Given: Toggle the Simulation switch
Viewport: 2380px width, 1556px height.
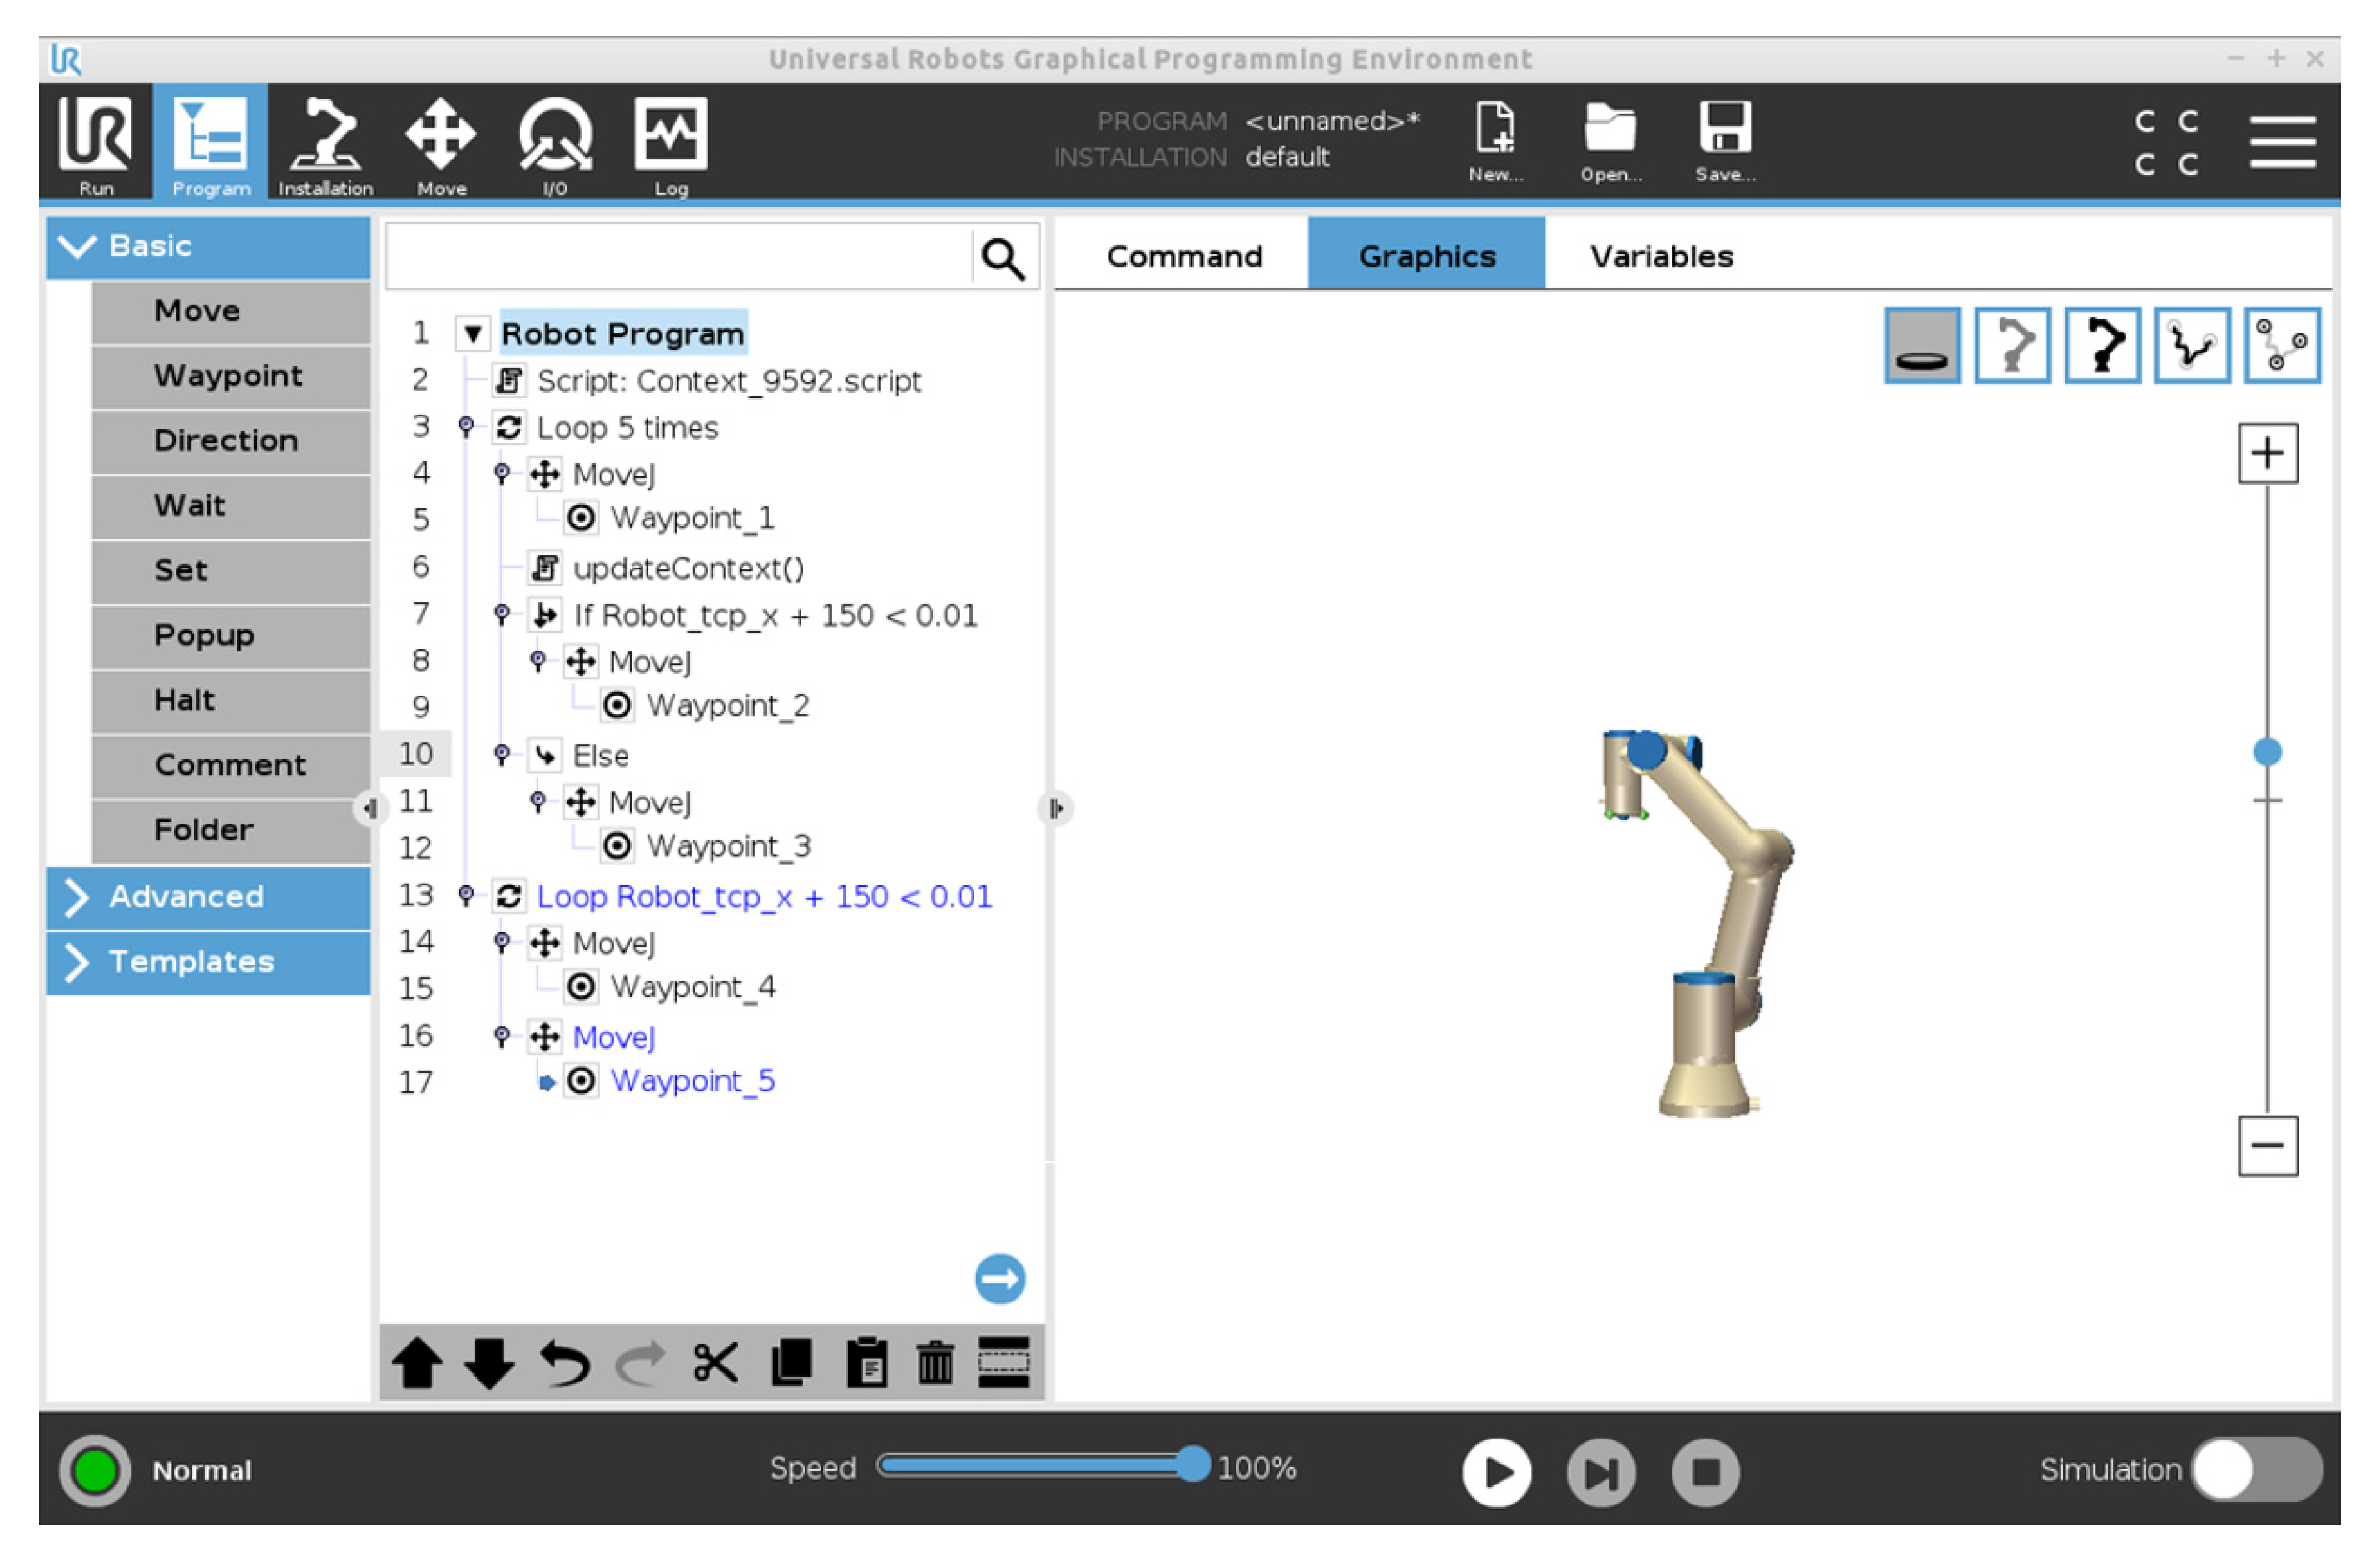Looking at the screenshot, I should tap(2256, 1469).
